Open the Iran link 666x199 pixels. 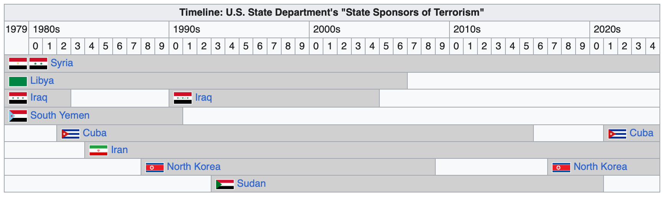(119, 150)
